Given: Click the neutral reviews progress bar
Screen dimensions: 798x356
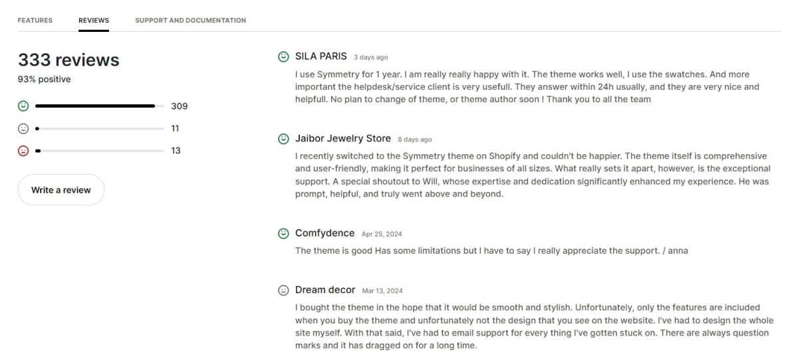Looking at the screenshot, I should tap(100, 128).
